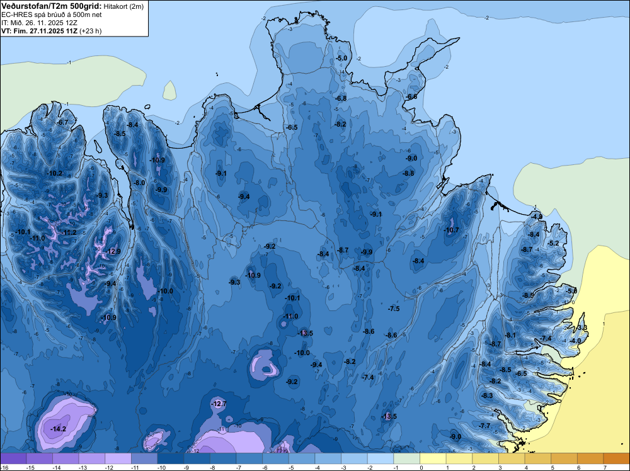This screenshot has width=630, height=471.
Task: Click the -6.7 temperature value
Action: [62, 122]
